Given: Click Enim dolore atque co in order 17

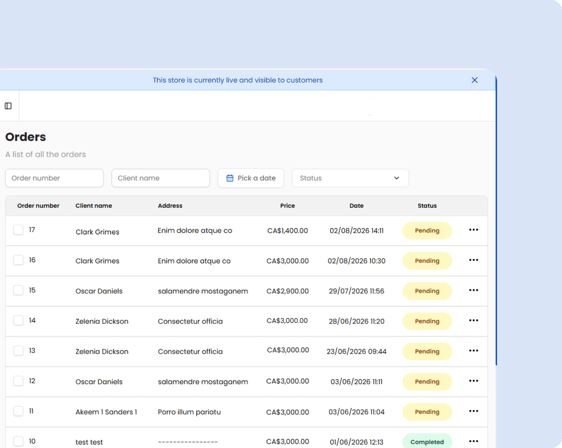Looking at the screenshot, I should [195, 230].
